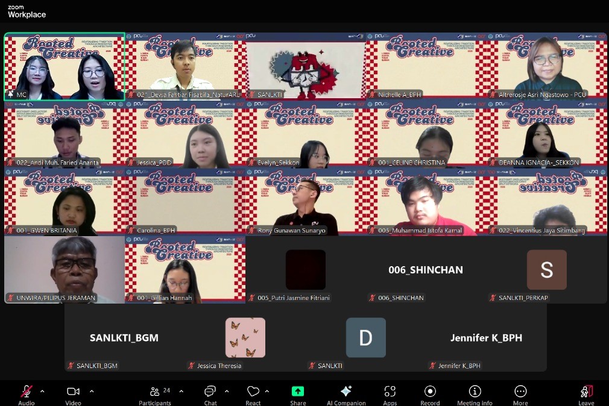This screenshot has width=609, height=406.
Task: Expand the arrow next to React
Action: [267, 391]
